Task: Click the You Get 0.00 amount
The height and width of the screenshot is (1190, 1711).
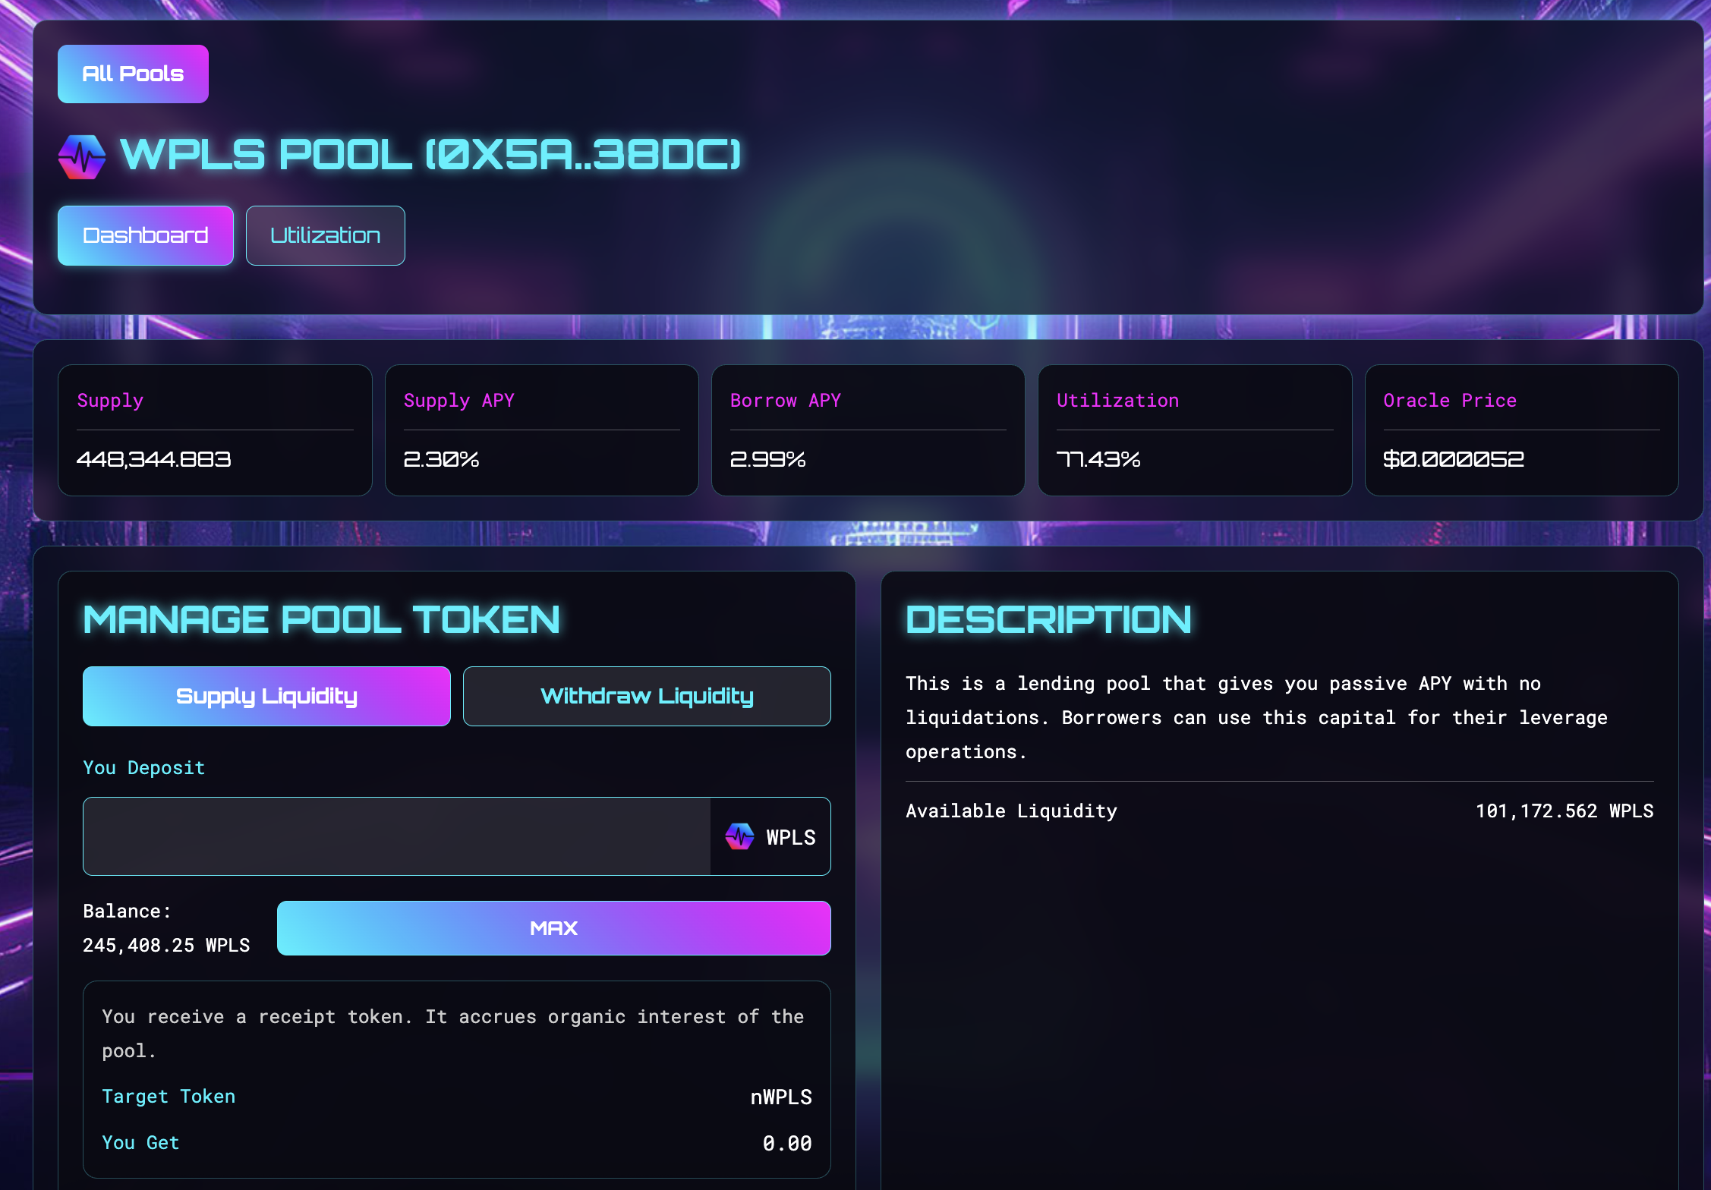Action: coord(786,1143)
